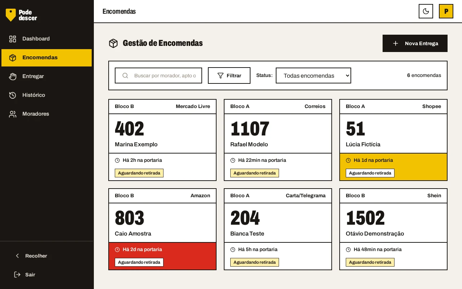
Task: Open the Status dropdown Todas encomendas
Action: (313, 76)
